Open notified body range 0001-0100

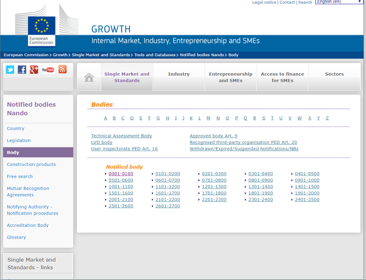click(x=121, y=174)
